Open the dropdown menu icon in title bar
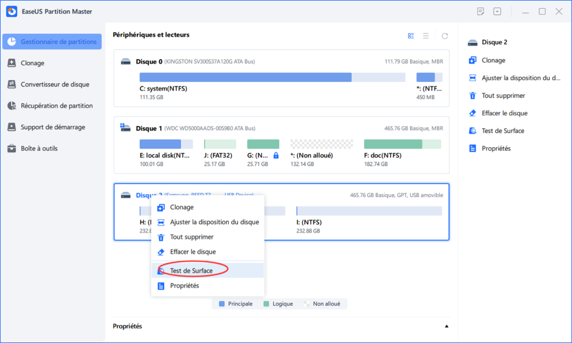This screenshot has height=343, width=572. pos(498,11)
